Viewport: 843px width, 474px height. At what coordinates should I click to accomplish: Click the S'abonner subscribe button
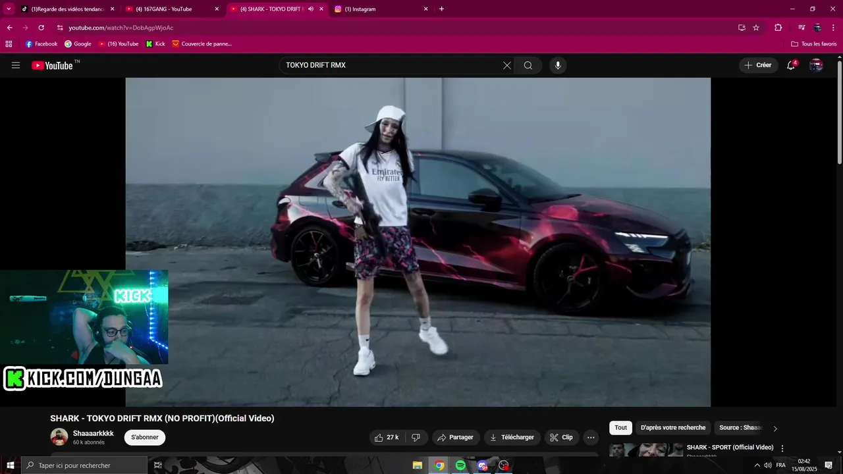[145, 437]
